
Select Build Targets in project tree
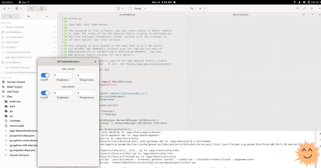(x=15, y=87)
